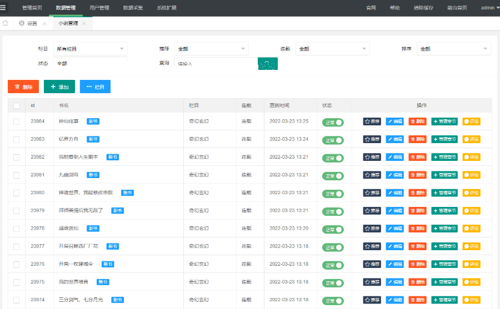Click the green search button
This screenshot has height=309, width=500.
coord(268,63)
